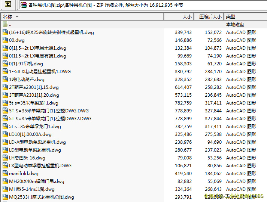The image size is (267, 202).
Task: Select file name MH20tX40m操简门吊.dwg
Action: click(37, 181)
